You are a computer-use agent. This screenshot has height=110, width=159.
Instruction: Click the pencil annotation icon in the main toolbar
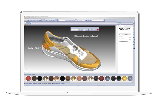click(x=56, y=20)
